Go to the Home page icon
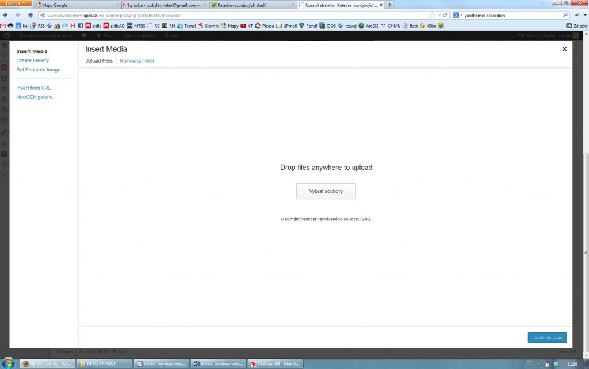This screenshot has height=369, width=589. click(x=30, y=15)
